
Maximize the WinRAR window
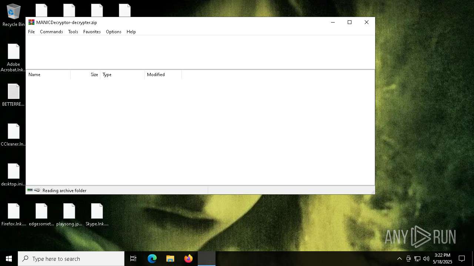(350, 22)
